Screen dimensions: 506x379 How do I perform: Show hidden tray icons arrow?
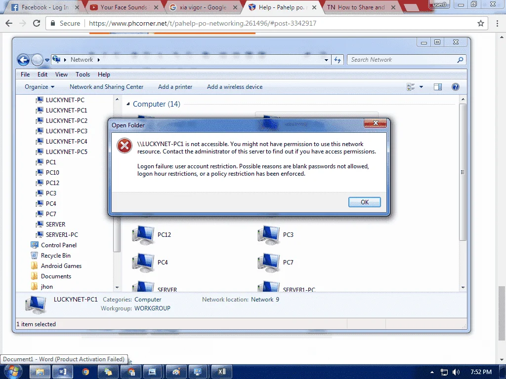point(432,372)
